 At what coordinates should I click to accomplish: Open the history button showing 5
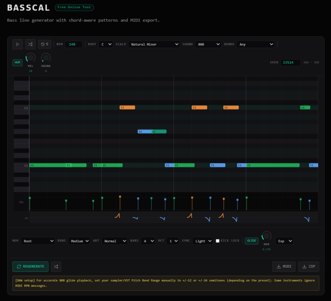click(44, 44)
